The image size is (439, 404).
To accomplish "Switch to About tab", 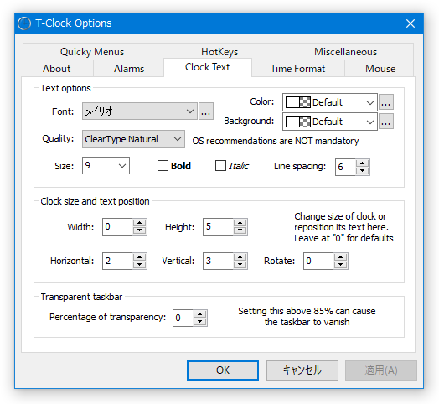I will (x=57, y=69).
